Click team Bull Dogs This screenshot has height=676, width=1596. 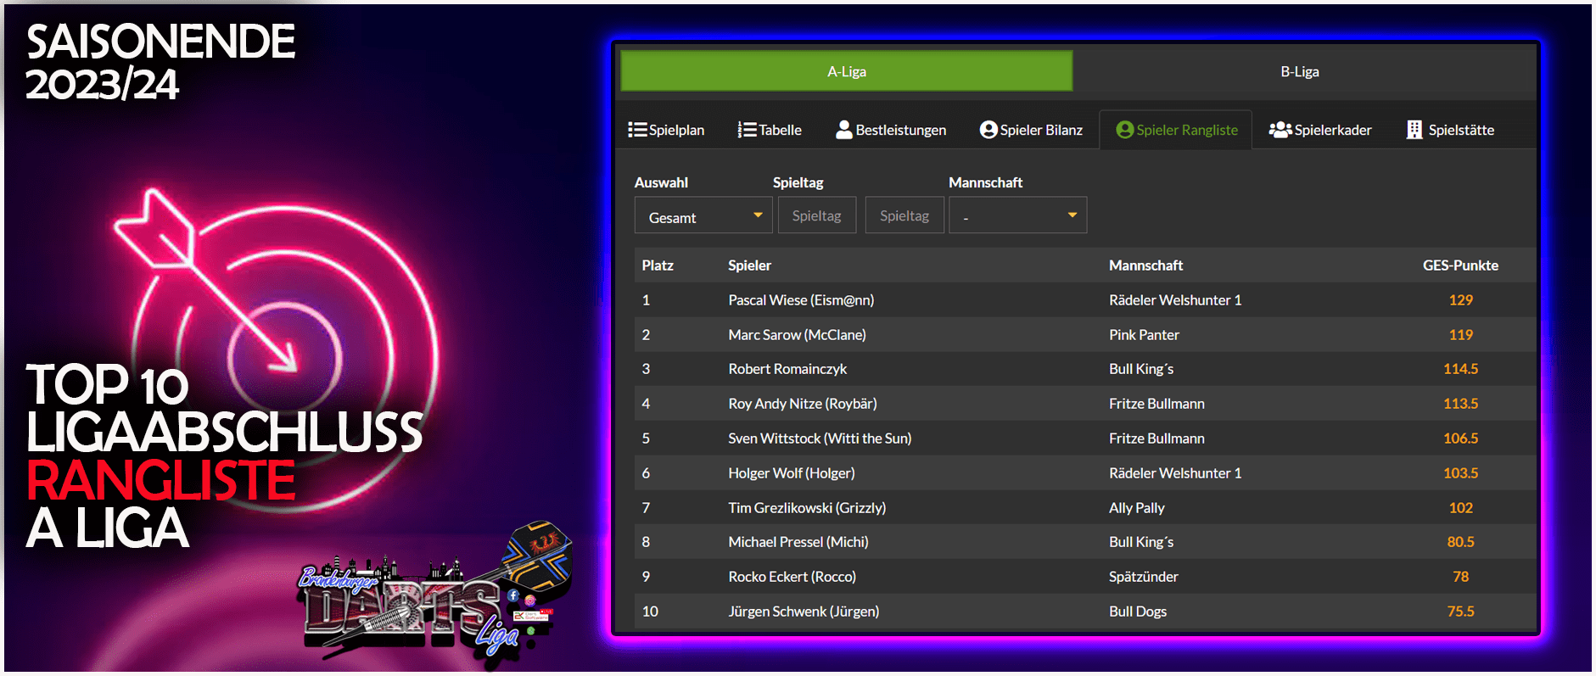1138,612
